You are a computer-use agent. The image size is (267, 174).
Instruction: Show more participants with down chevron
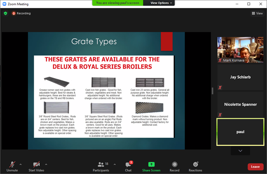pos(240,150)
